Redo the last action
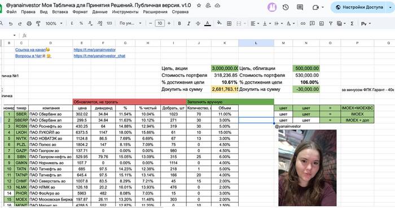Viewport: 395px width, 208px height. click(x=20, y=24)
